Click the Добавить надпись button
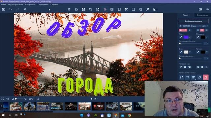 (x=194, y=21)
